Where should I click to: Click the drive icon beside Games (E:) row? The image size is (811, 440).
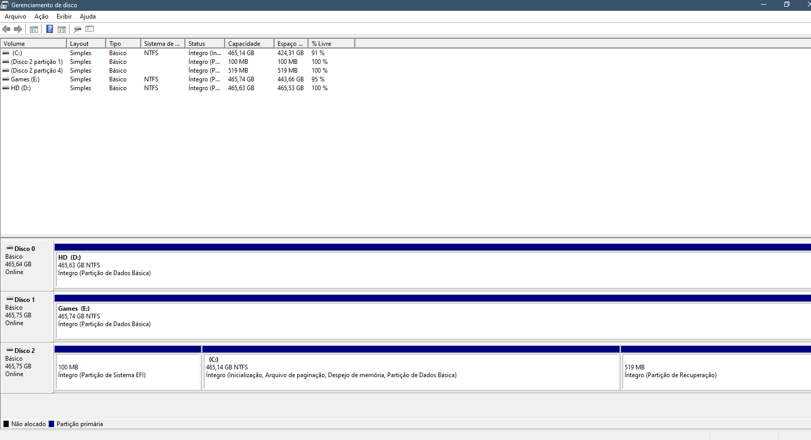[6, 79]
